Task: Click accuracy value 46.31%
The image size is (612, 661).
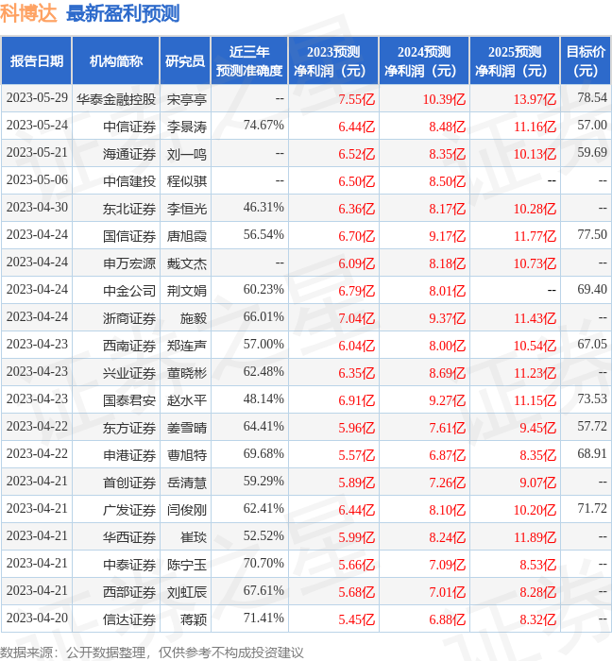Action: click(263, 208)
